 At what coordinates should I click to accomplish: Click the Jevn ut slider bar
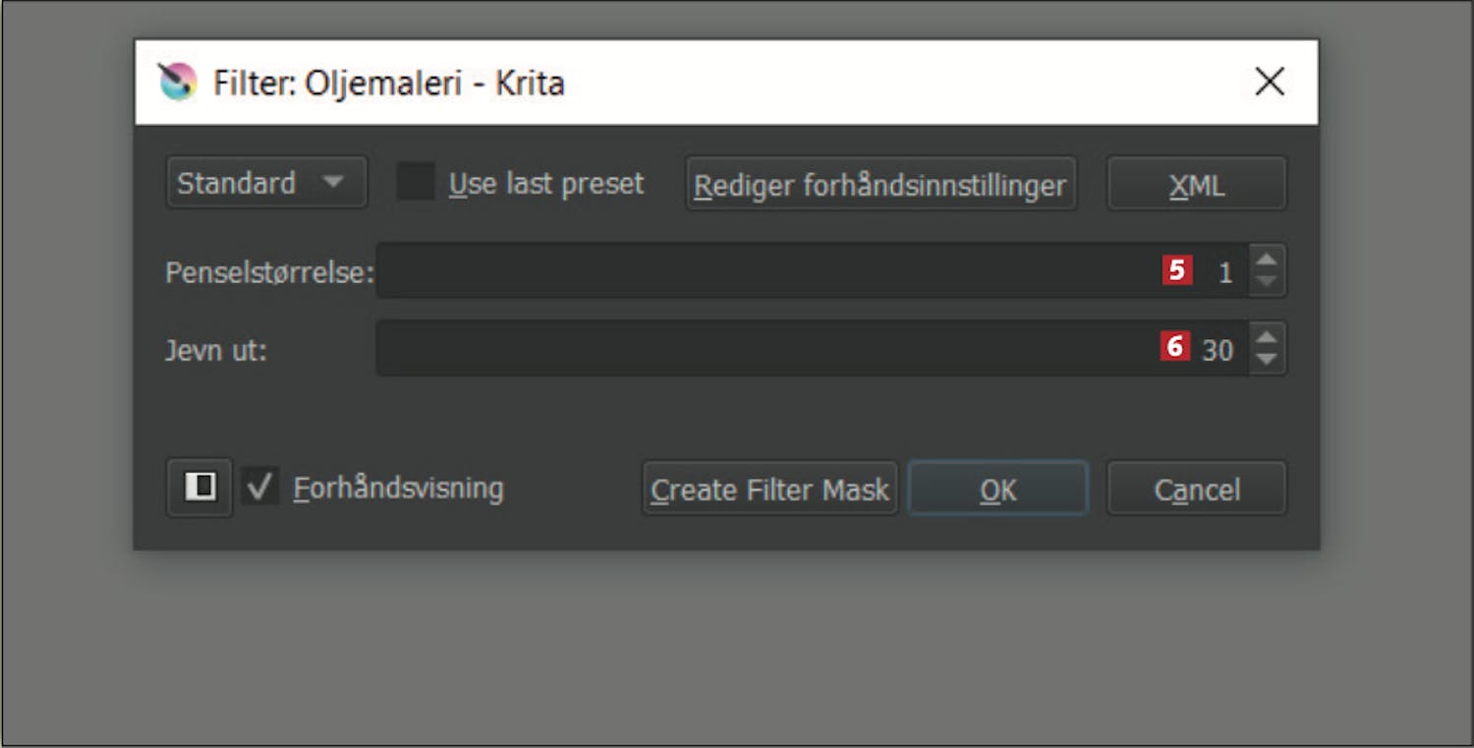point(812,348)
